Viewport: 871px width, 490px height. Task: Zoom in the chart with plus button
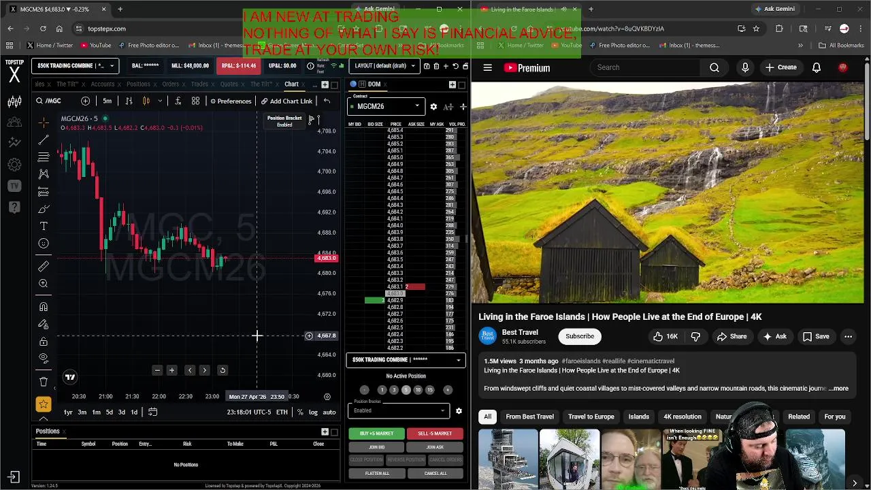pyautogui.click(x=171, y=370)
